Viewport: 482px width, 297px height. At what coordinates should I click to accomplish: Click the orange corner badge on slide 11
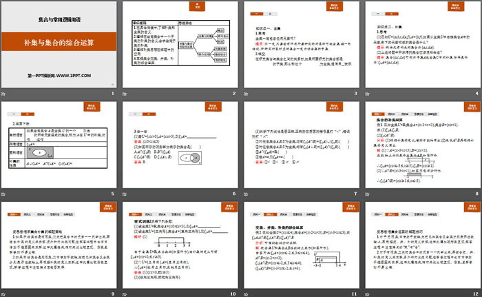pyautogui.click(x=350, y=207)
